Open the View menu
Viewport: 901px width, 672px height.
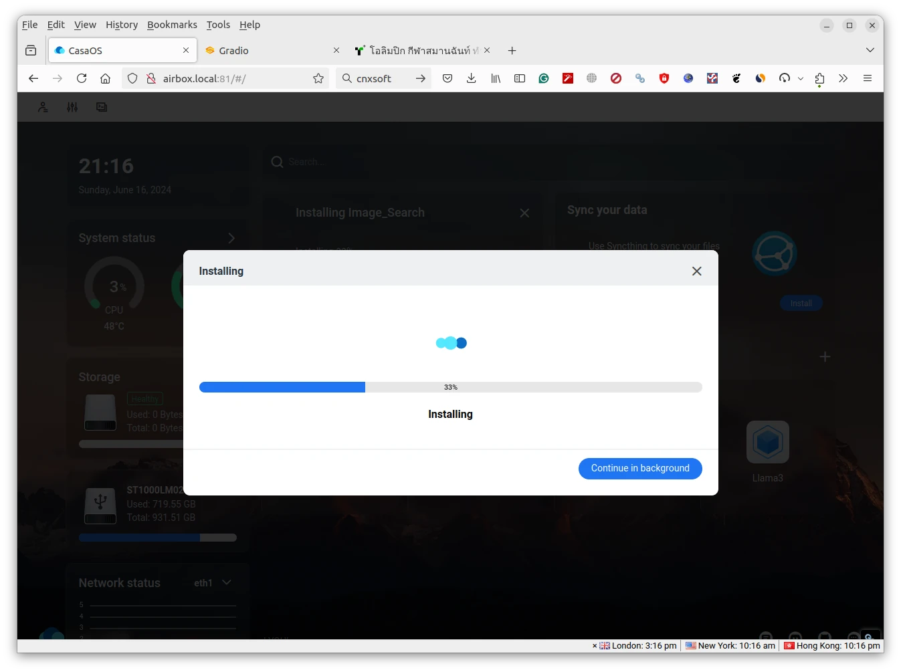tap(85, 25)
